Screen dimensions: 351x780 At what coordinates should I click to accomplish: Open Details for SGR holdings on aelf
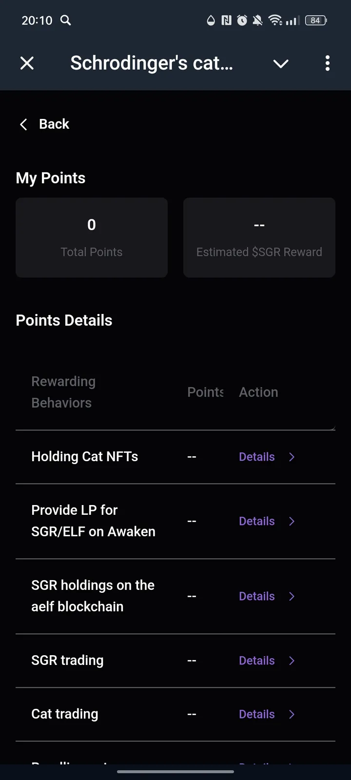[x=257, y=596]
